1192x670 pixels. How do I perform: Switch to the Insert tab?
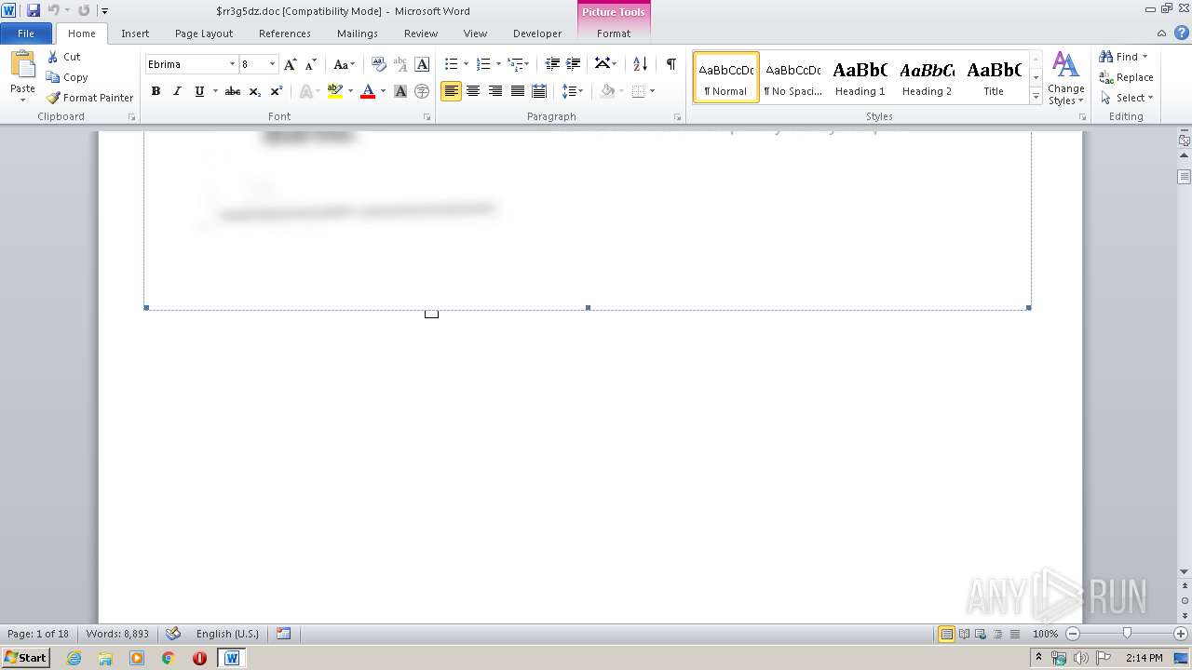click(135, 33)
